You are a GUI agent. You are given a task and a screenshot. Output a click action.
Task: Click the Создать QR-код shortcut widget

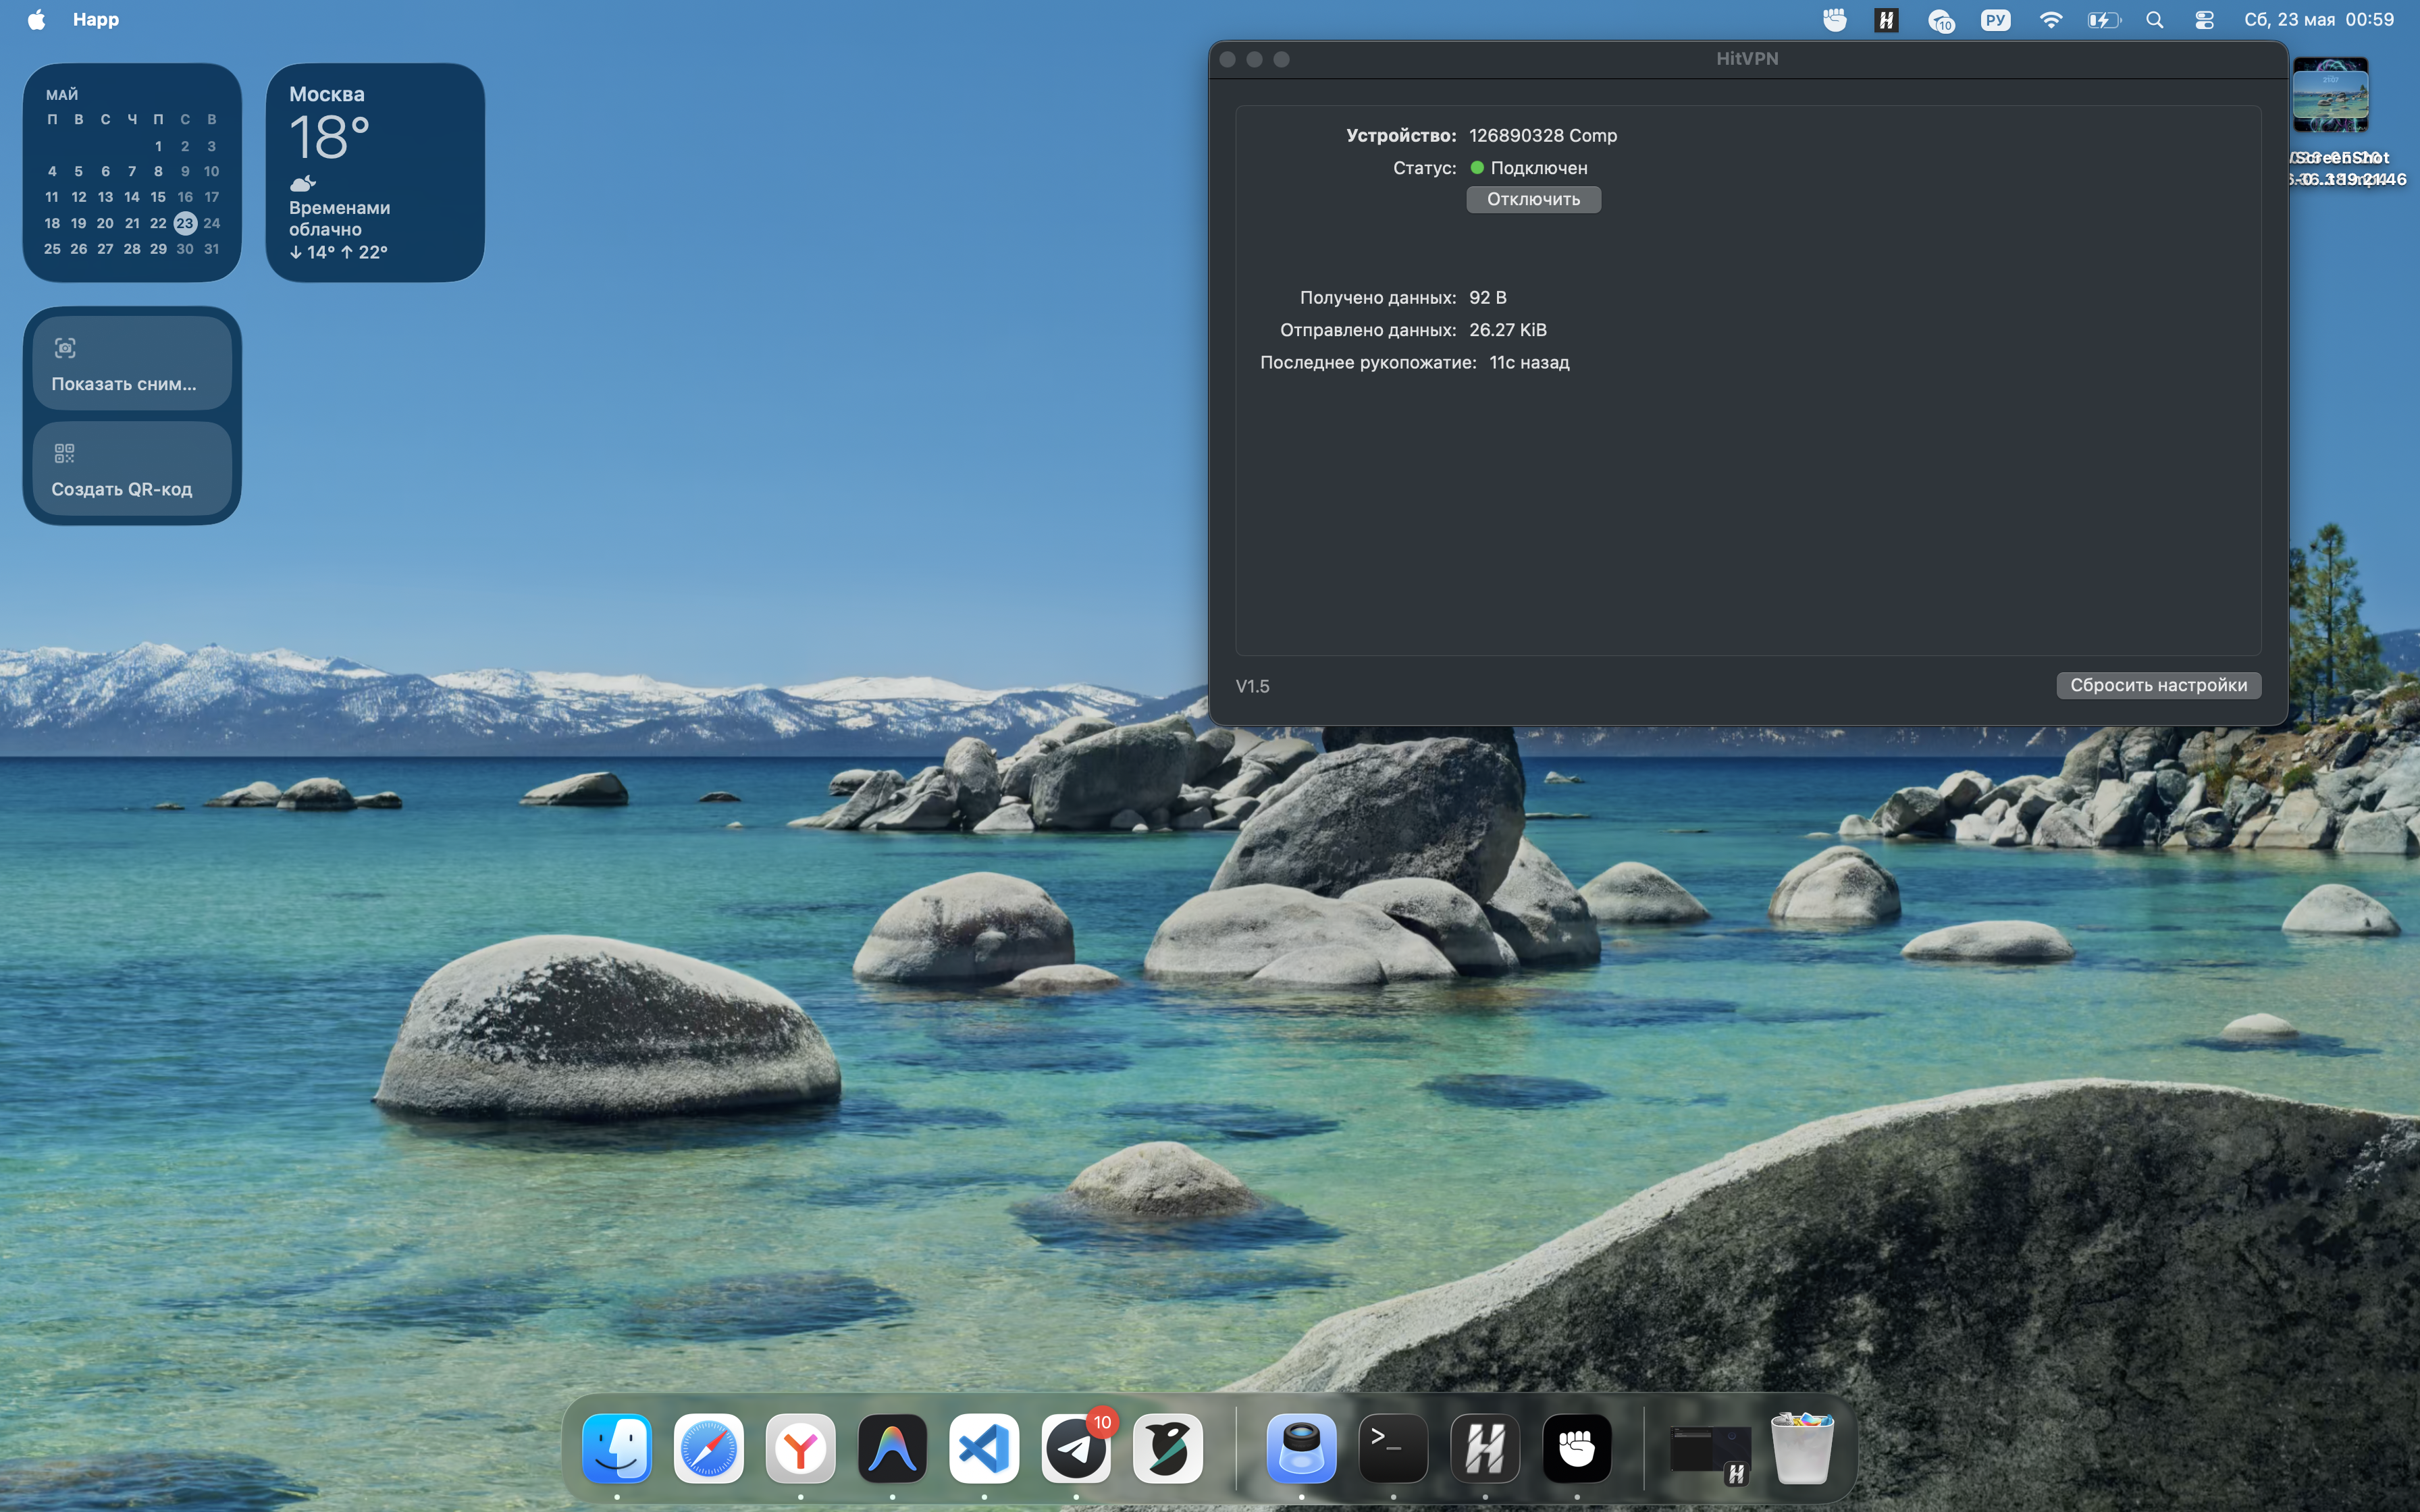pos(132,468)
